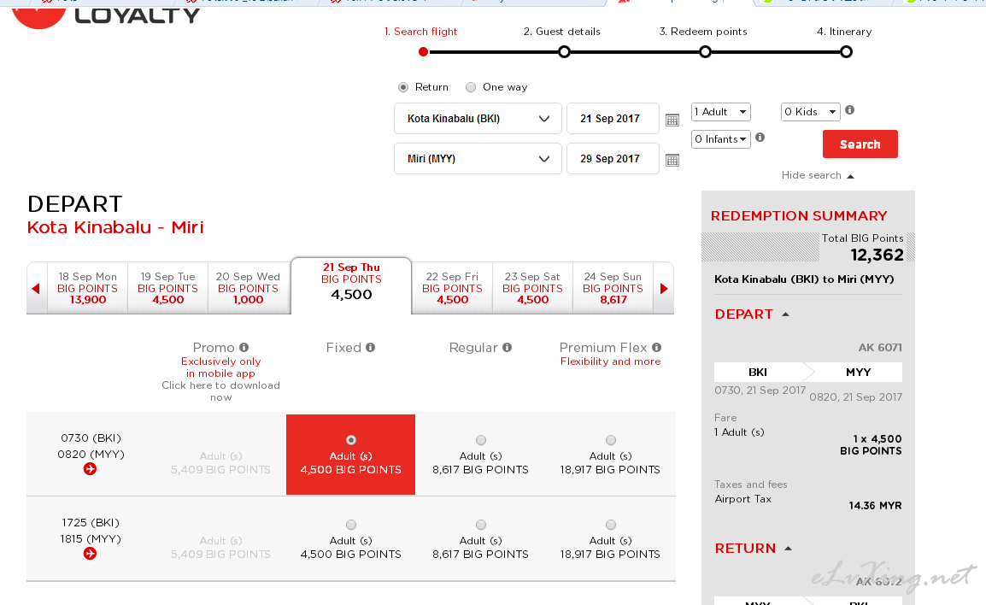Select the Return trip option
The height and width of the screenshot is (605, 986).
tap(403, 87)
